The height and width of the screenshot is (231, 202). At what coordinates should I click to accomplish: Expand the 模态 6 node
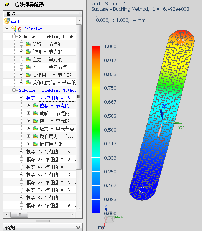[21, 182]
